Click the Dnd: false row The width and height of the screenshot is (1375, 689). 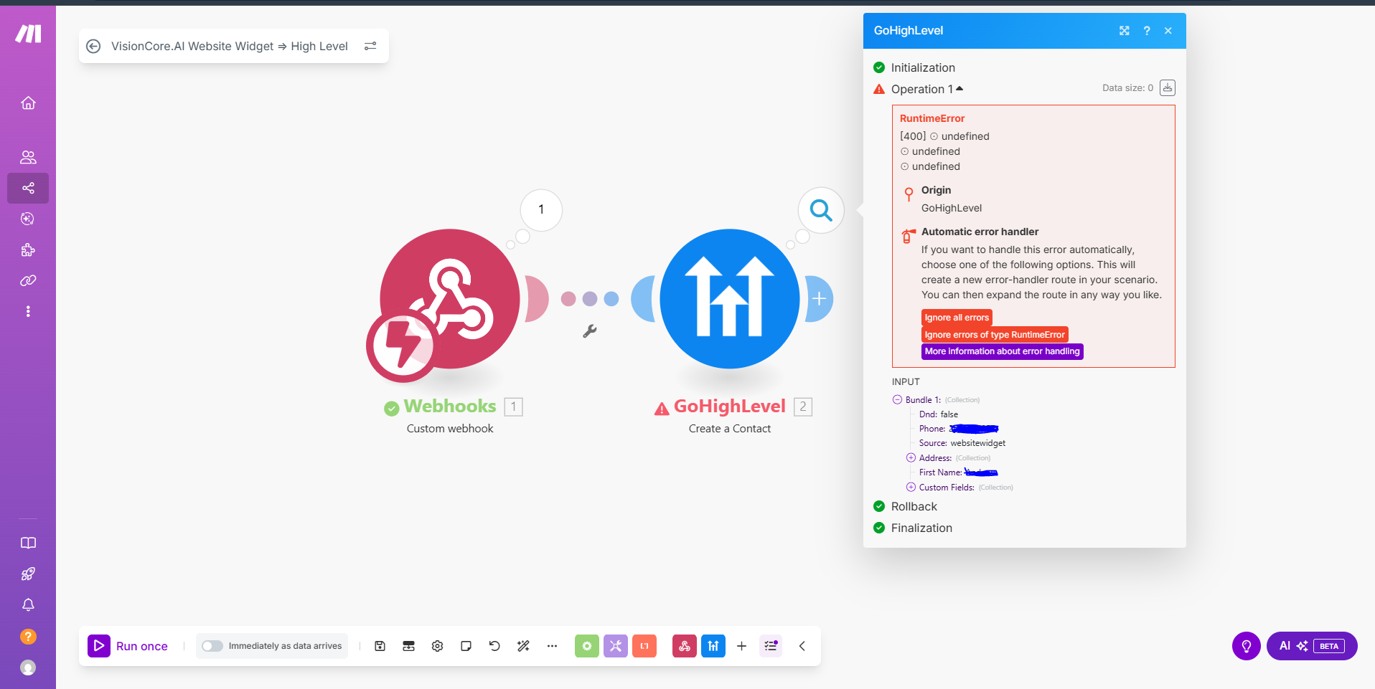tap(939, 414)
